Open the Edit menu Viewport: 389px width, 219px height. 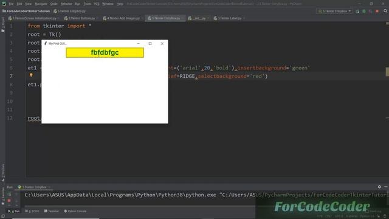click(x=19, y=4)
